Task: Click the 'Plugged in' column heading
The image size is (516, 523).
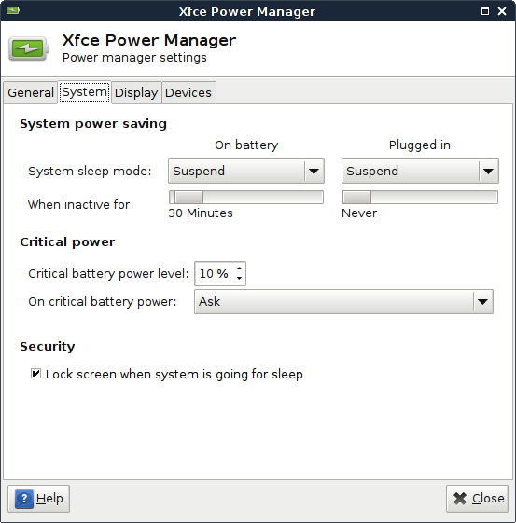Action: 420,145
